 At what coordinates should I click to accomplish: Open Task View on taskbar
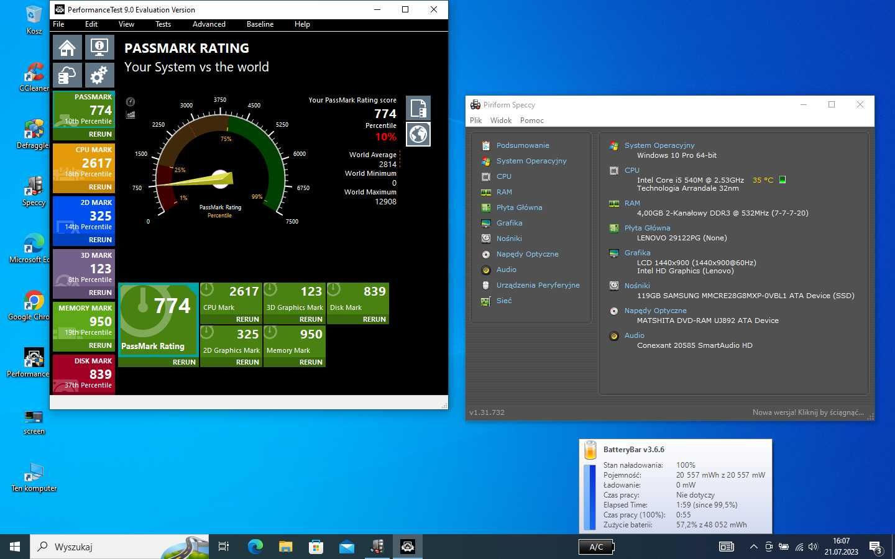click(x=224, y=547)
